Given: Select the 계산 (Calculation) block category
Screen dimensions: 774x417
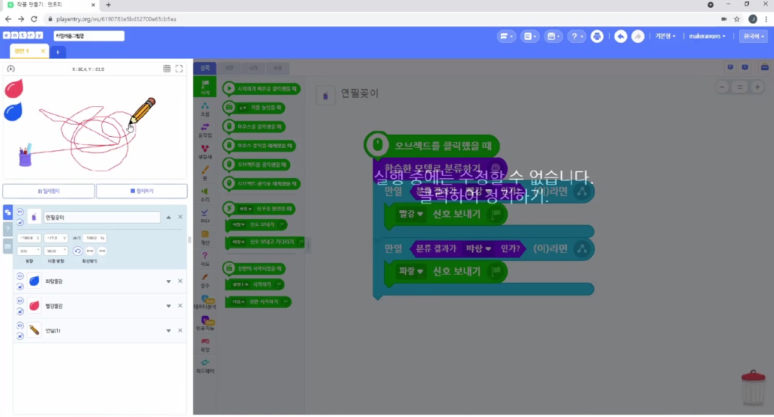Looking at the screenshot, I should coord(205,237).
